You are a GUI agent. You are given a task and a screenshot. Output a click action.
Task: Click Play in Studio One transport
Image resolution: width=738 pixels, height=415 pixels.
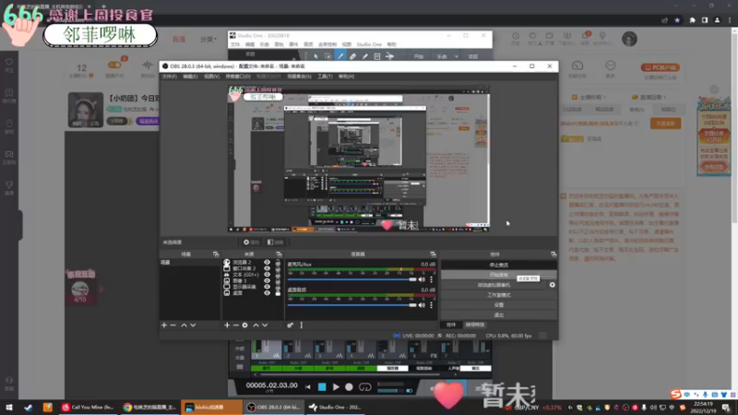336,387
